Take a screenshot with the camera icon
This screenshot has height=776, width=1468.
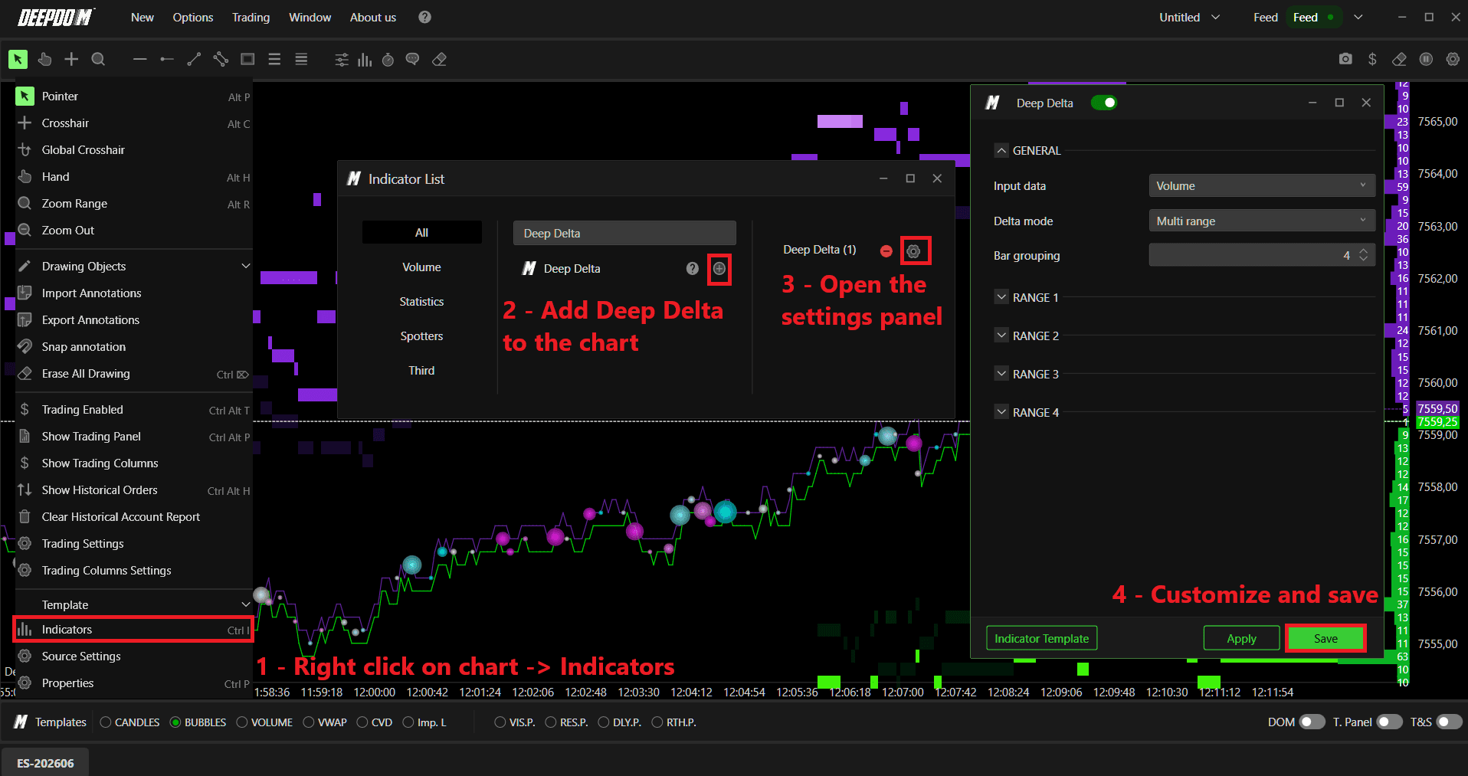pyautogui.click(x=1345, y=59)
